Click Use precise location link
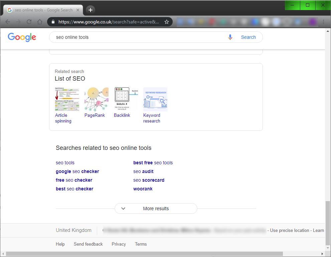The image size is (331, 257). click(289, 230)
